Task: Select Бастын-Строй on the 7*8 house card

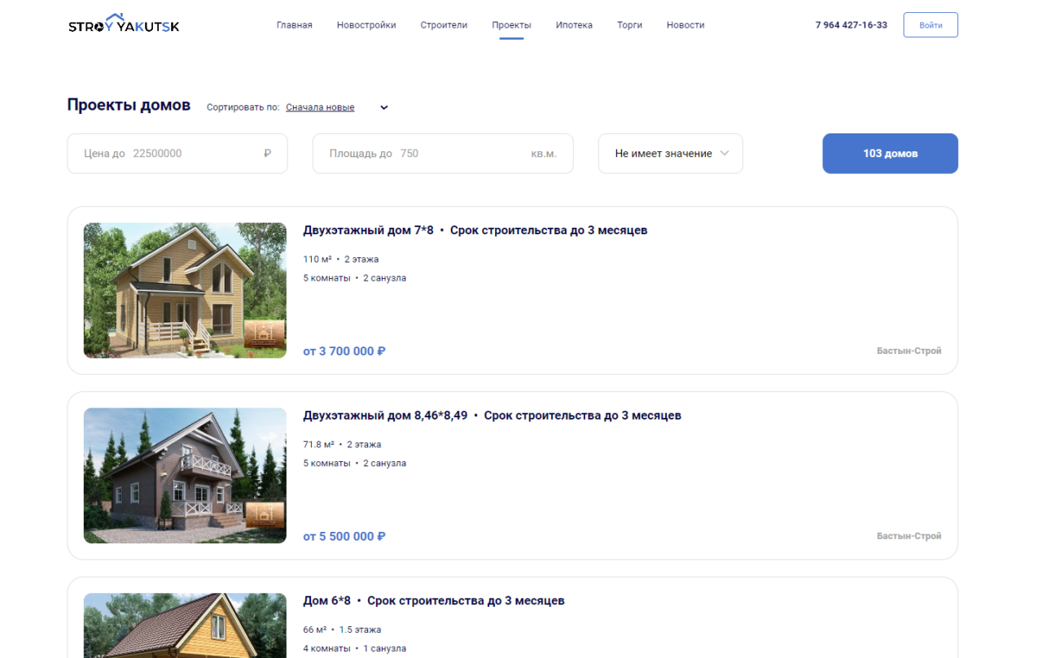Action: pyautogui.click(x=908, y=351)
